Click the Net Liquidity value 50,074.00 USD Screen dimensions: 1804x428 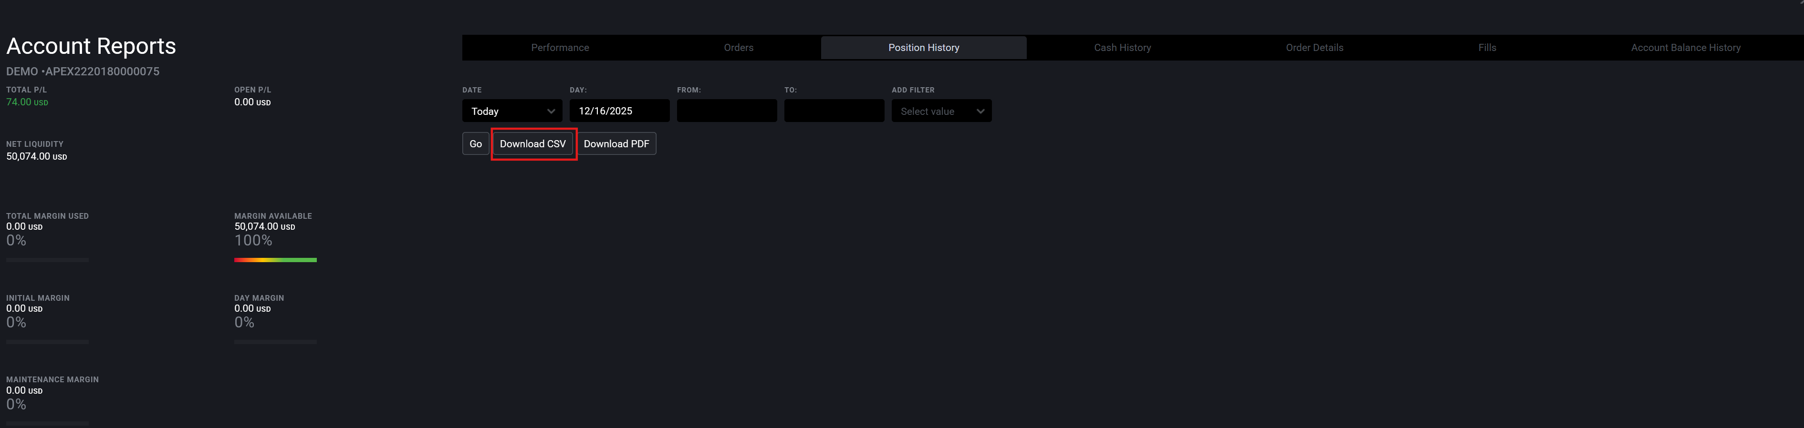pyautogui.click(x=36, y=157)
